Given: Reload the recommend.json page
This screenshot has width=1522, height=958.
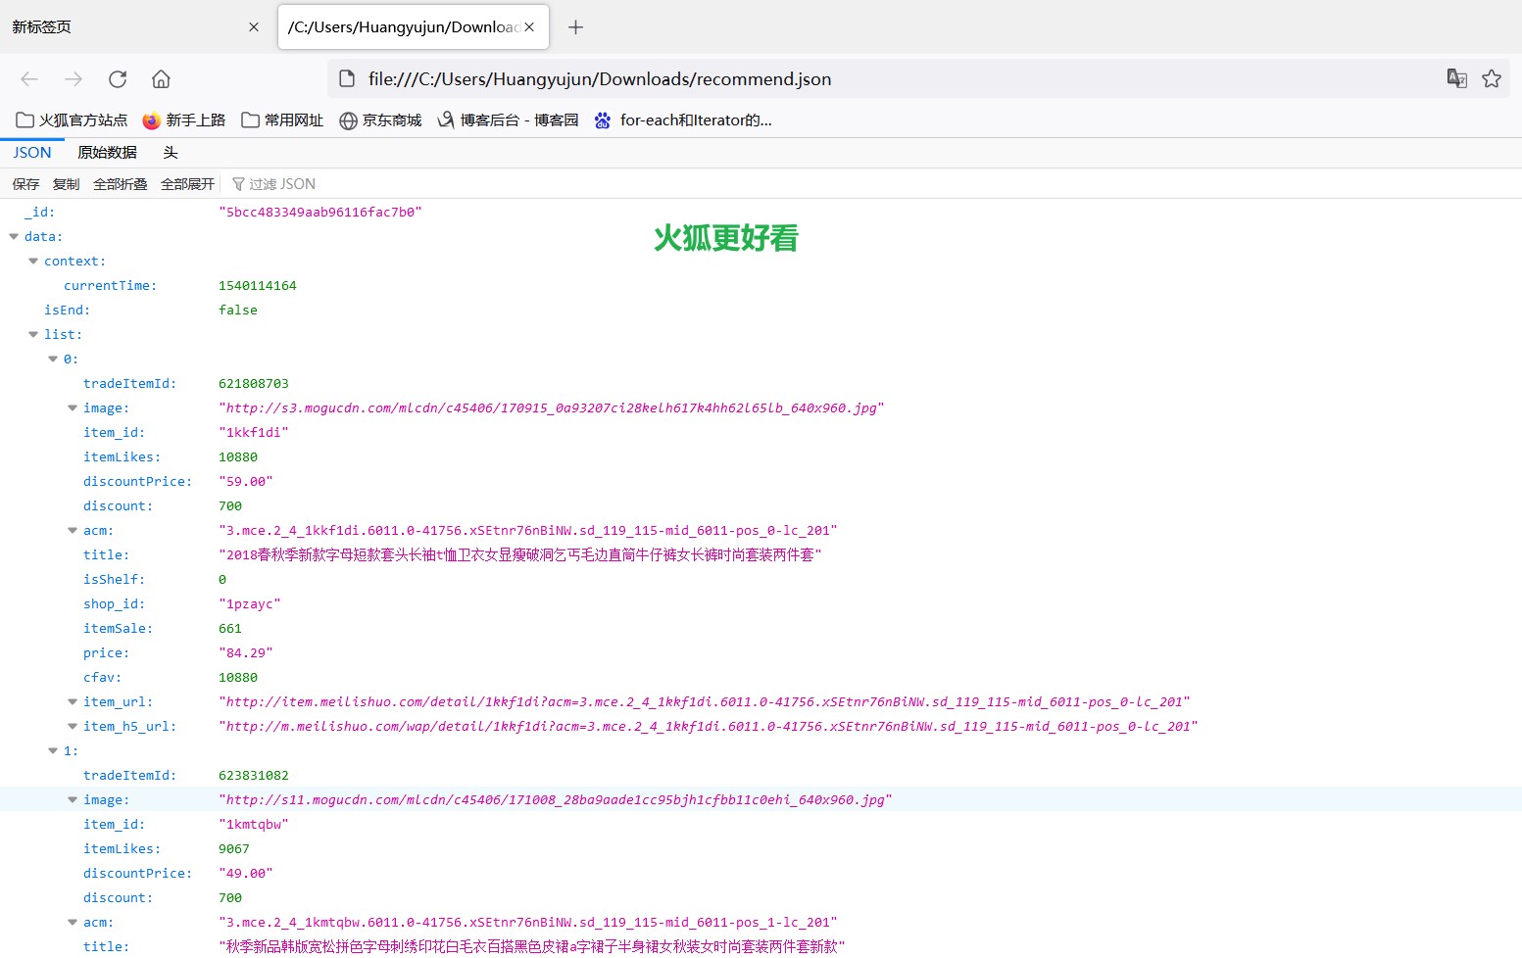Looking at the screenshot, I should tap(118, 79).
